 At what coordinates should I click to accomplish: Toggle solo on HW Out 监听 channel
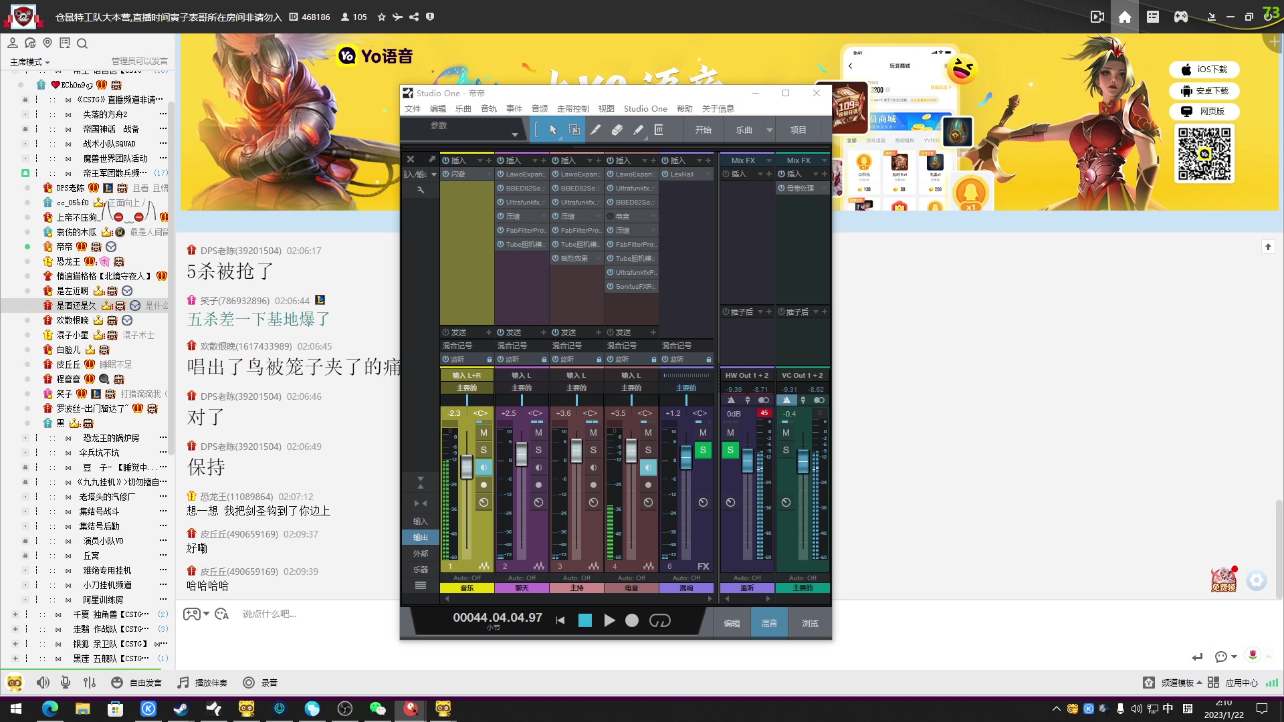[x=730, y=450]
